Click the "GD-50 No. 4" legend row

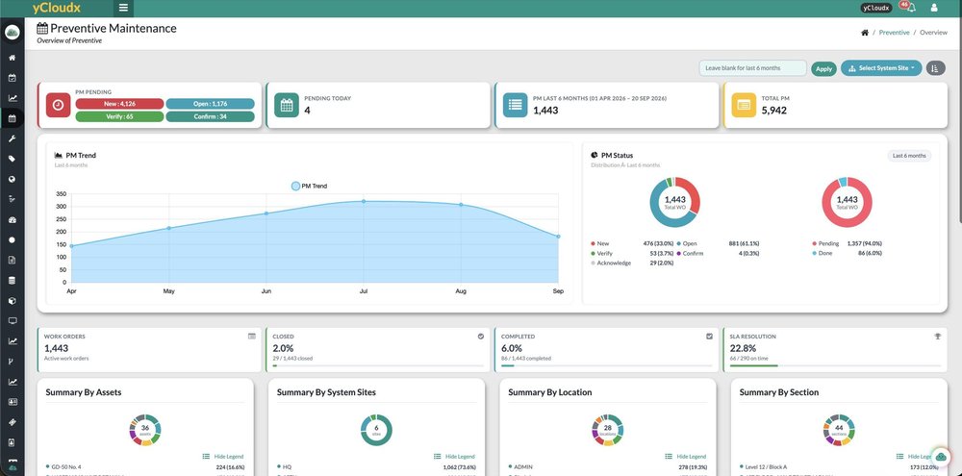point(145,466)
